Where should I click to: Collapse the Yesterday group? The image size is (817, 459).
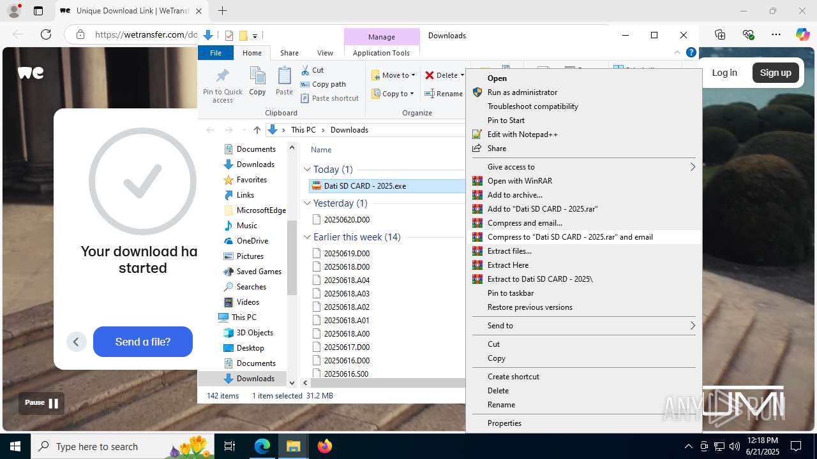(x=307, y=203)
